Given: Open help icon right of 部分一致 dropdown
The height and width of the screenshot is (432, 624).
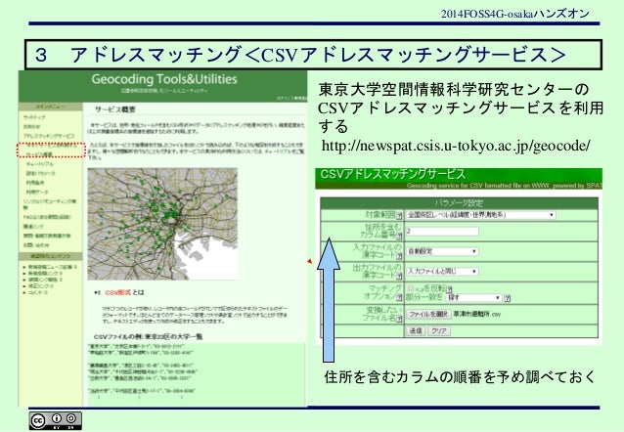Looking at the screenshot, I should (507, 298).
